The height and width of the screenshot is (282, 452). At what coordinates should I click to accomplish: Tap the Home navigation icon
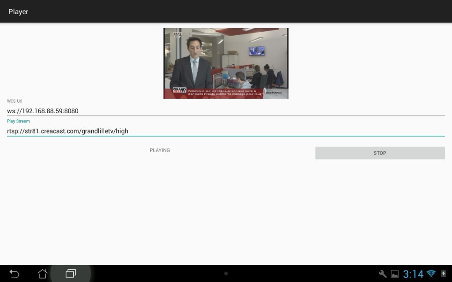tap(42, 274)
